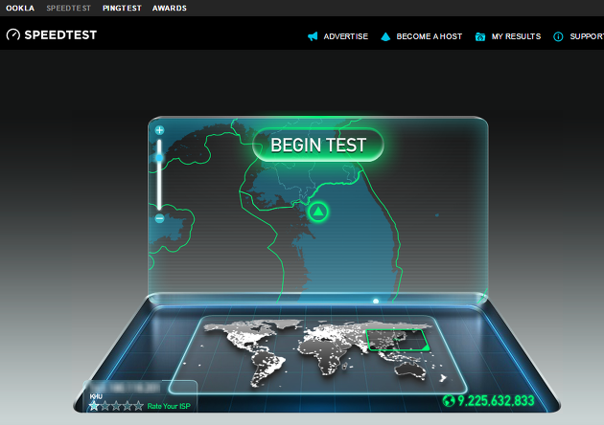
Task: Click the green region box on world minimap
Action: pos(398,340)
